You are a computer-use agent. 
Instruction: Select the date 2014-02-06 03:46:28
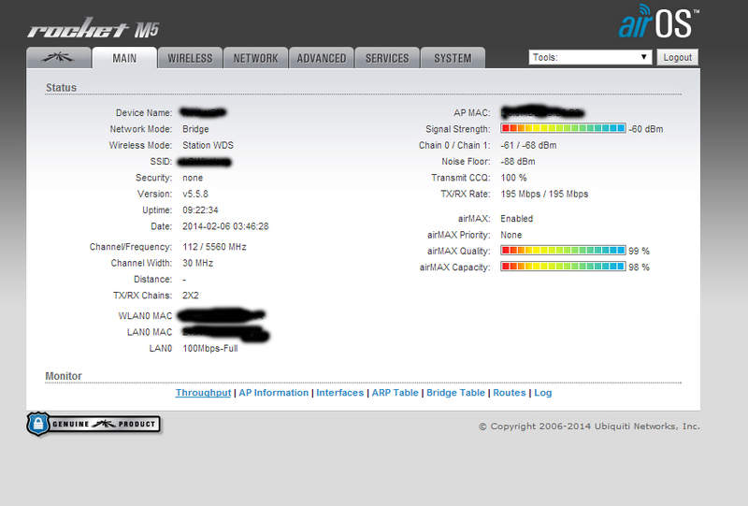pyautogui.click(x=225, y=226)
